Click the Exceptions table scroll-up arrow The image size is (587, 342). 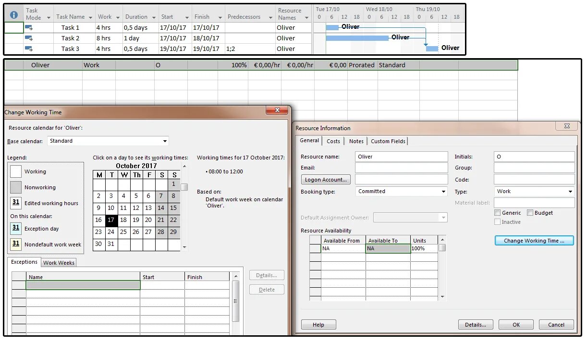pos(235,277)
